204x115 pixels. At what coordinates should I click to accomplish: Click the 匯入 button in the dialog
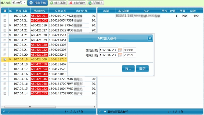[x=128, y=69]
